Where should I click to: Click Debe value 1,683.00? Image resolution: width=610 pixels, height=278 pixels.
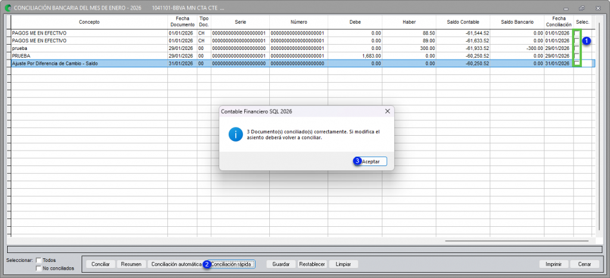[372, 55]
